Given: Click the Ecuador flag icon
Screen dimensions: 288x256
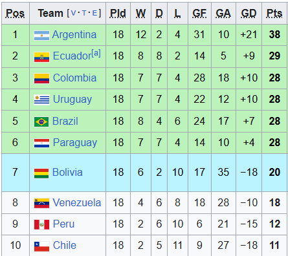Looking at the screenshot, I should [41, 57].
